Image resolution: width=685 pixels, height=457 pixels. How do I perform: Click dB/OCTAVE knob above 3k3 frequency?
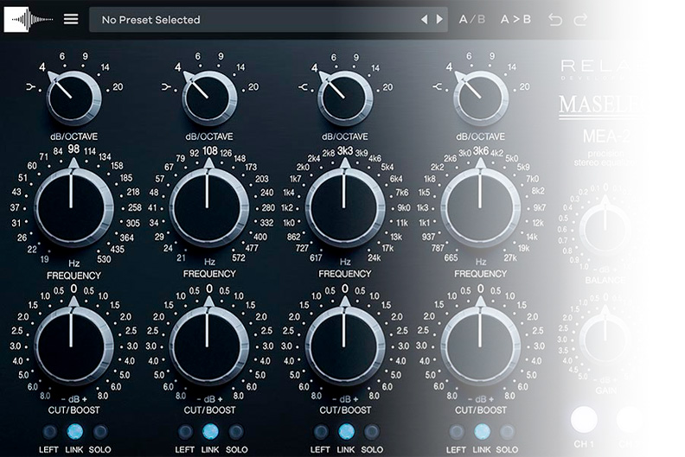pyautogui.click(x=345, y=98)
